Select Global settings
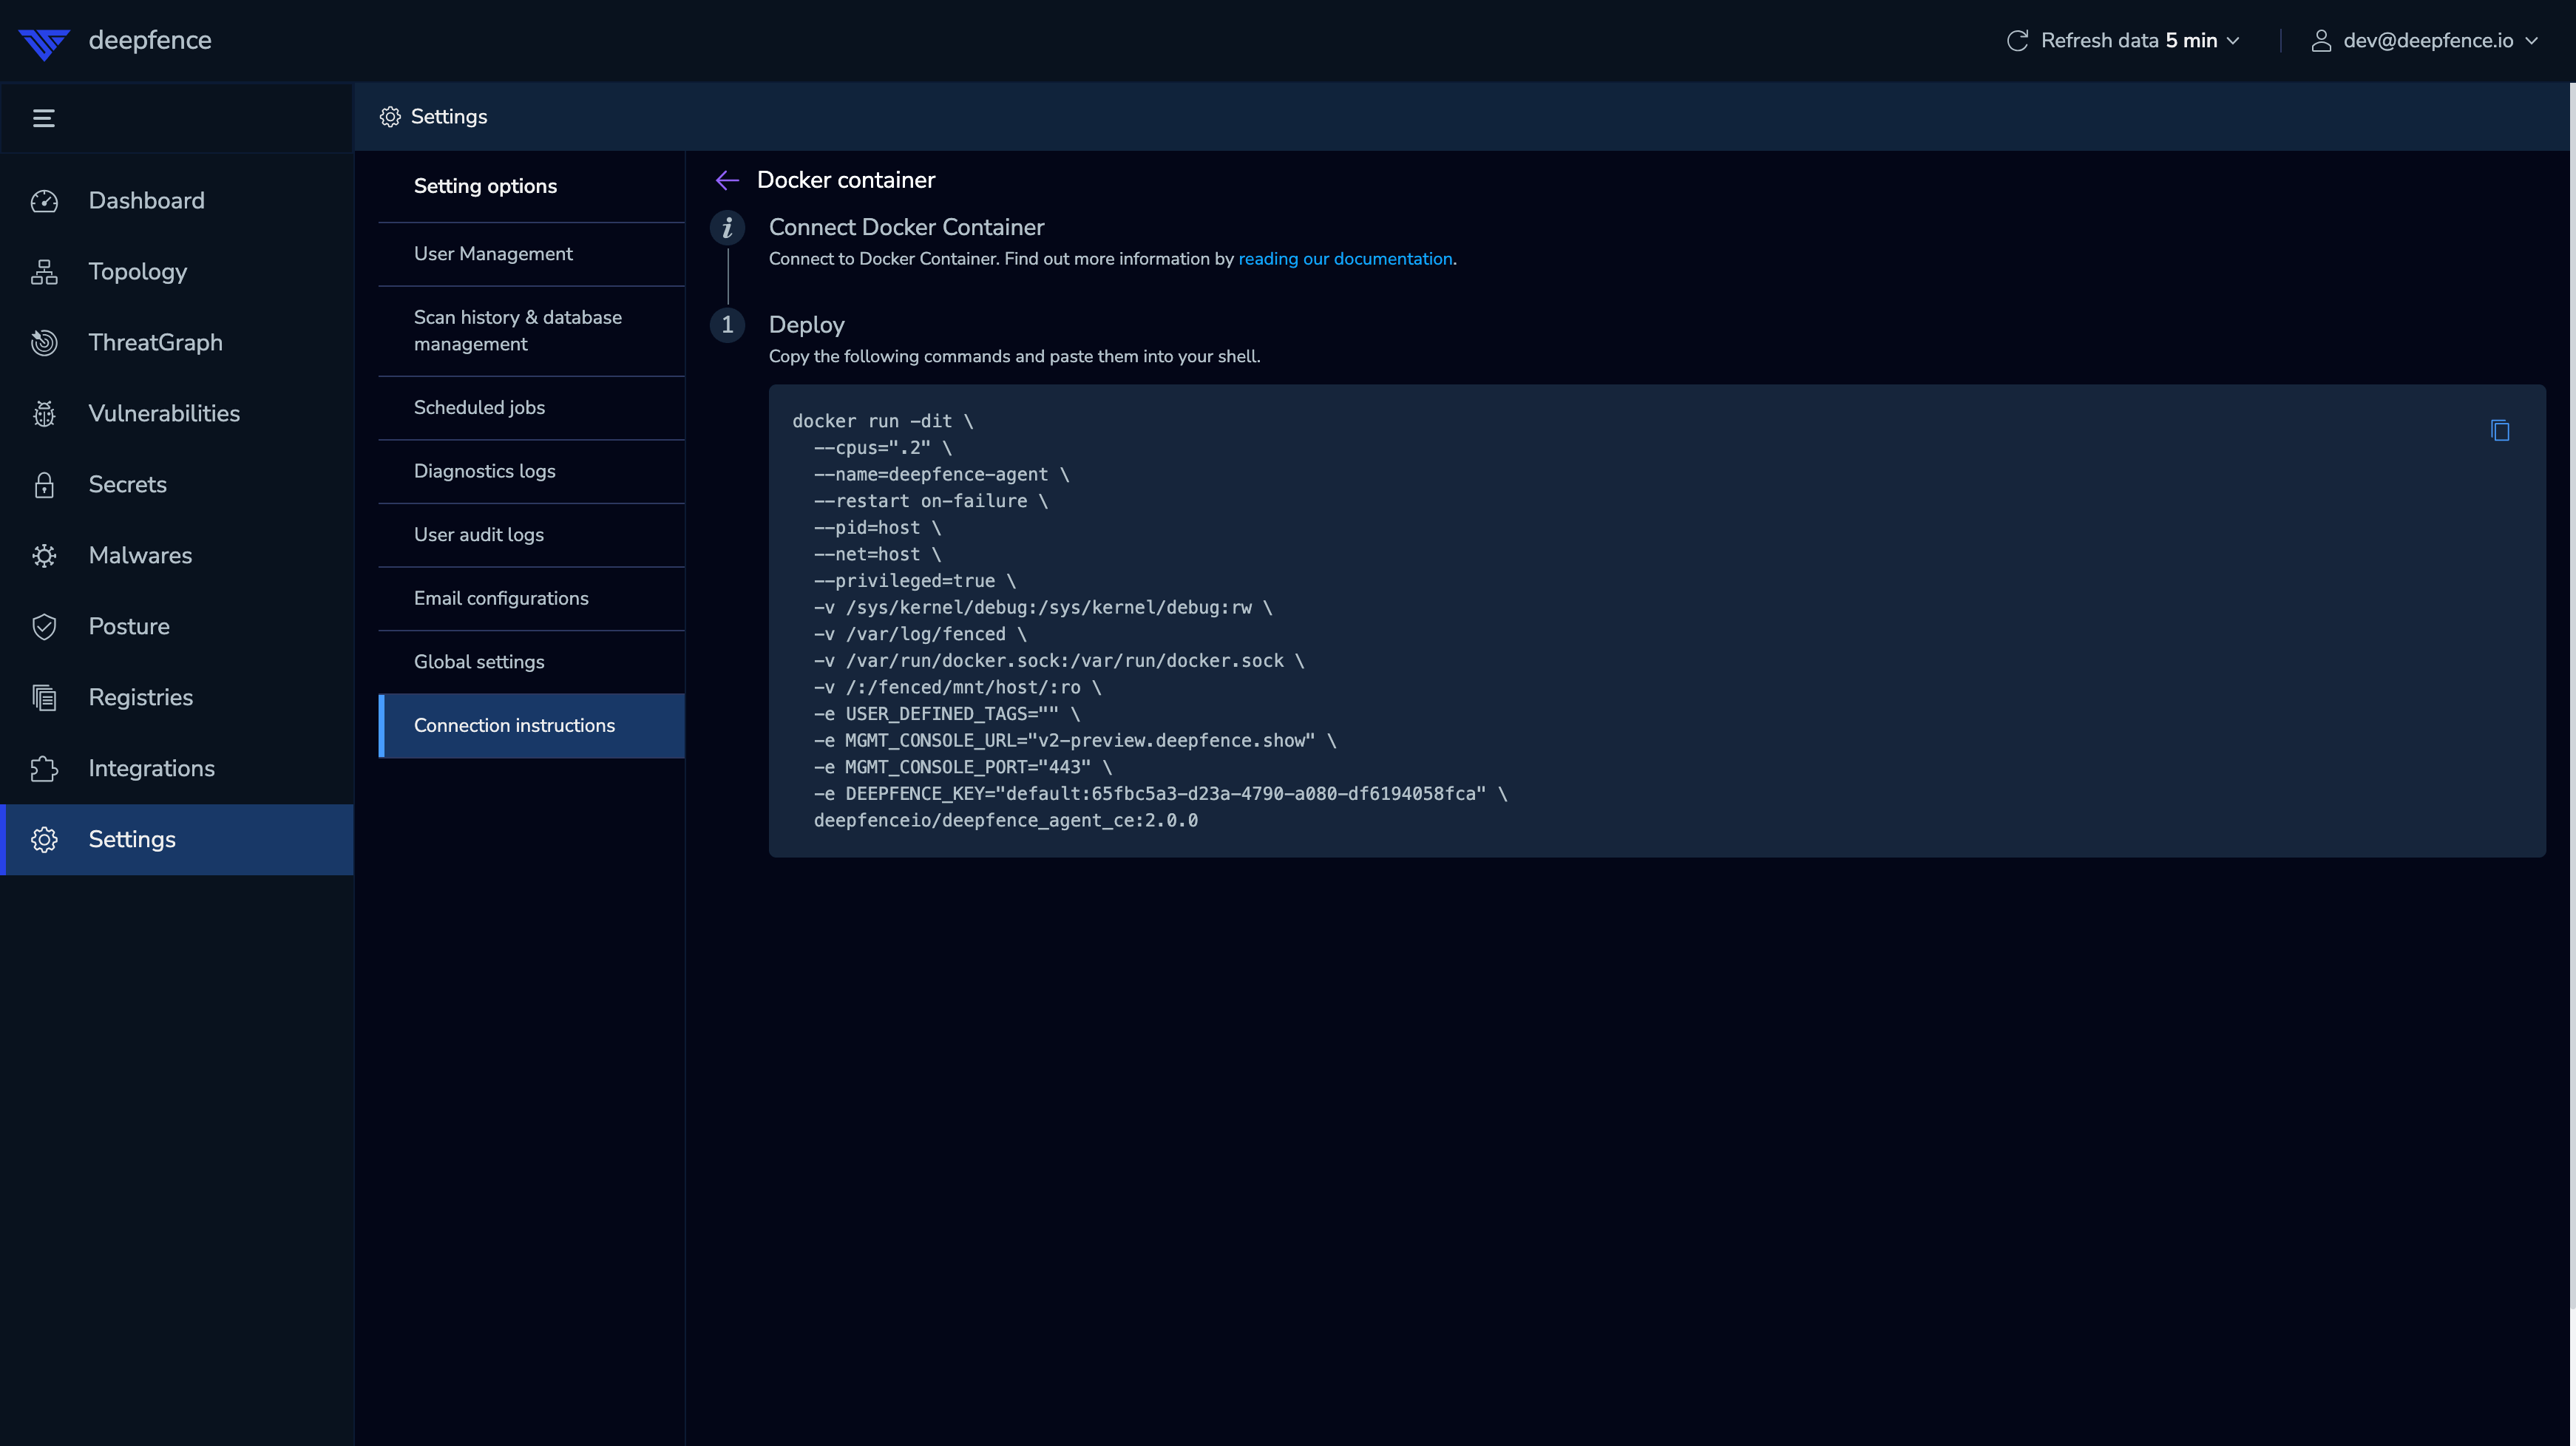This screenshot has width=2576, height=1446. point(532,662)
